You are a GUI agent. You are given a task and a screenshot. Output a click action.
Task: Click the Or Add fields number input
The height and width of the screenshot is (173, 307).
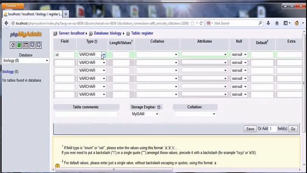[272, 129]
